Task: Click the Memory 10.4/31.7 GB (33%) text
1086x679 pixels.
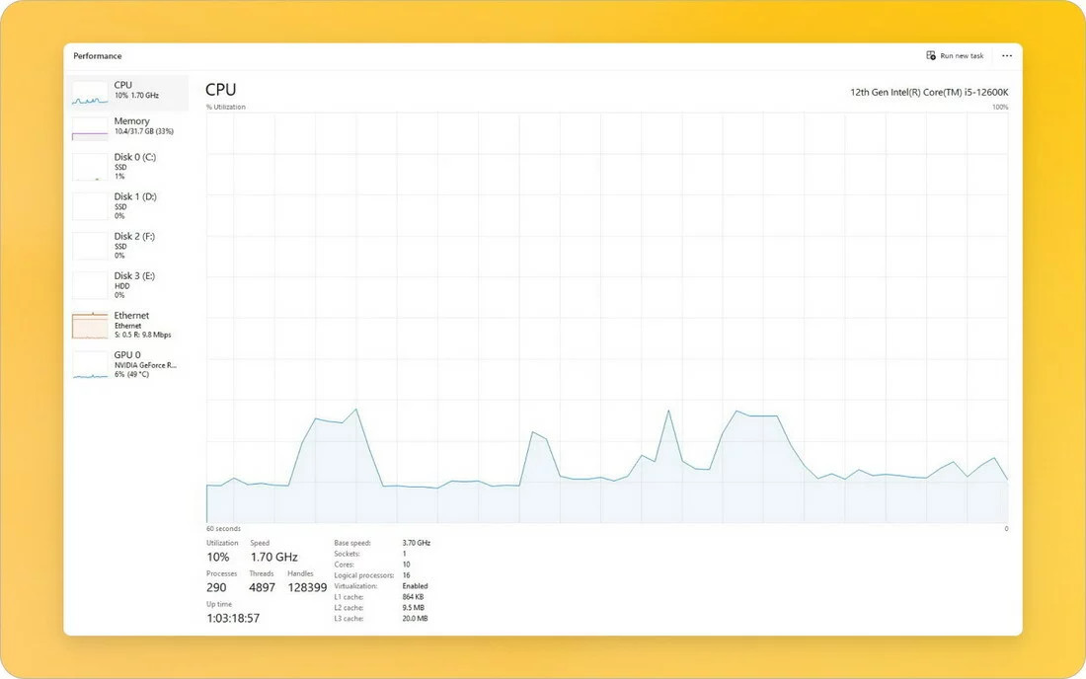Action: click(x=144, y=131)
